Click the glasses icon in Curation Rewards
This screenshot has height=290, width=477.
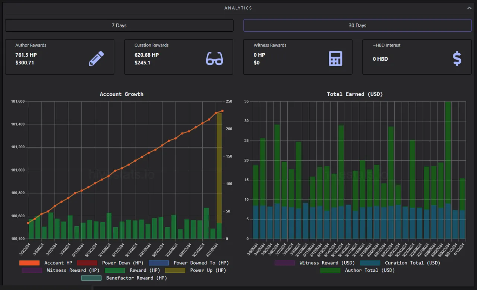pos(215,59)
